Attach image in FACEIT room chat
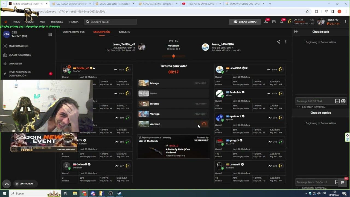This screenshot has width=350, height=197. click(x=337, y=101)
